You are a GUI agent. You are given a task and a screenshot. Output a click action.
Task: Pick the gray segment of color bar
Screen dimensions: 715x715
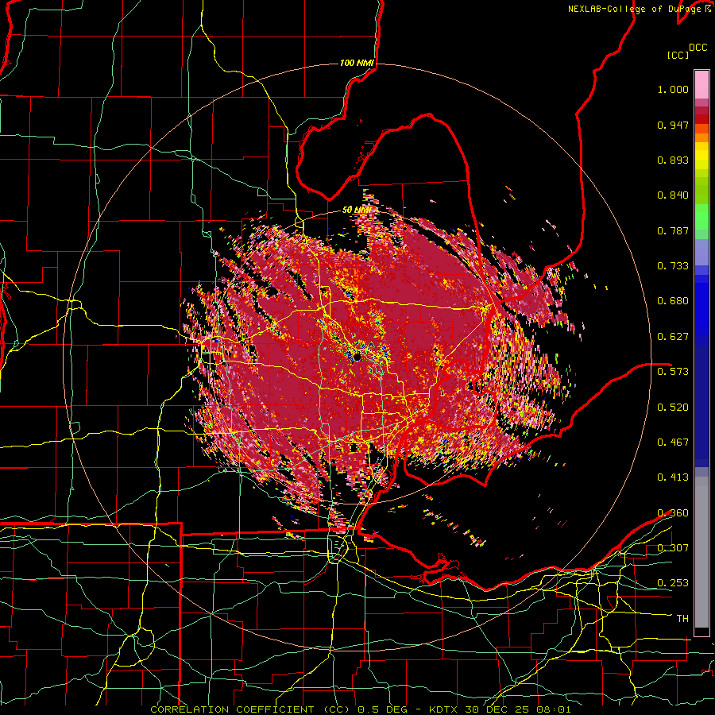[701, 552]
